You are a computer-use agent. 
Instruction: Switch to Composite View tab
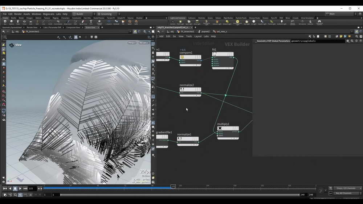(73, 28)
